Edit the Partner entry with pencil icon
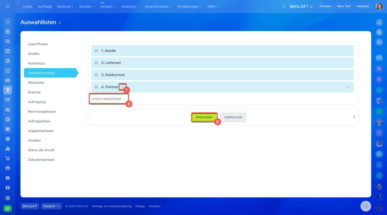387x215 pixels. point(122,87)
